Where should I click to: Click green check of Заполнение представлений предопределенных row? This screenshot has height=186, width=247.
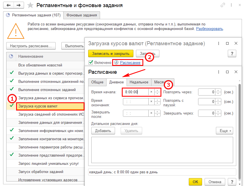point(12,154)
